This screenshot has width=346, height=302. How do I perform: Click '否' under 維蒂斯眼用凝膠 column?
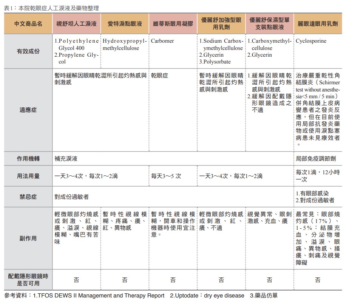[x=173, y=280]
